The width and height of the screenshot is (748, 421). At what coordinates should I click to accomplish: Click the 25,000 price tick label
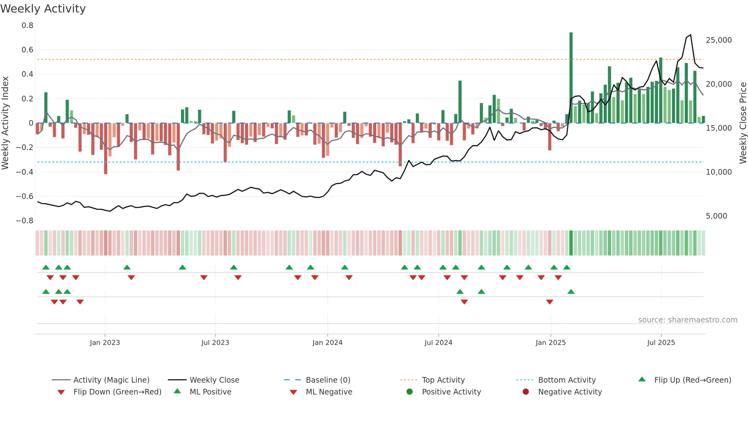(x=719, y=40)
